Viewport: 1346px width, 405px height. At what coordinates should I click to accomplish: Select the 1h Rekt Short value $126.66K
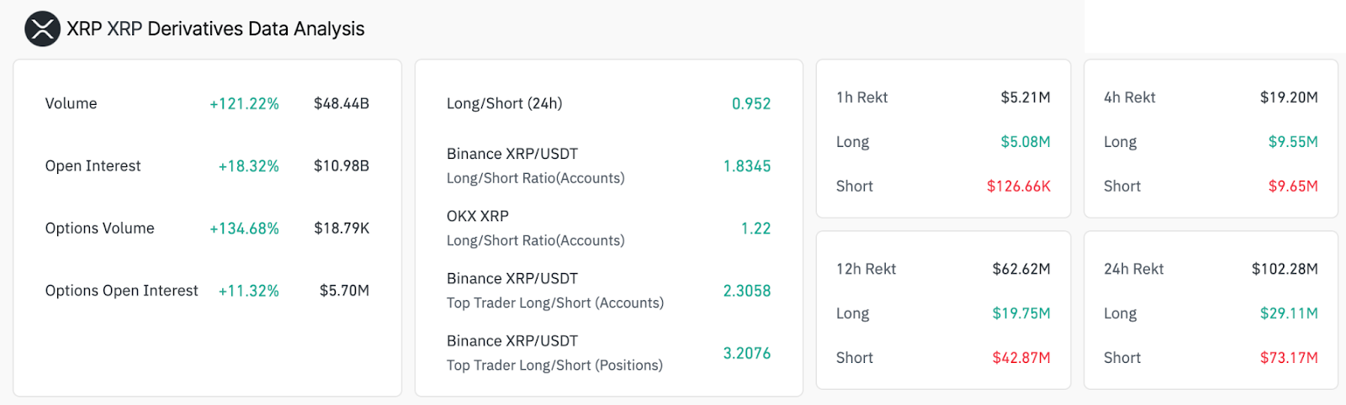(x=1018, y=187)
